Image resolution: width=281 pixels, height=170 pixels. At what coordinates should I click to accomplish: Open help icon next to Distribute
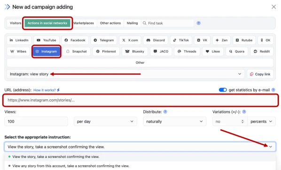165,112
